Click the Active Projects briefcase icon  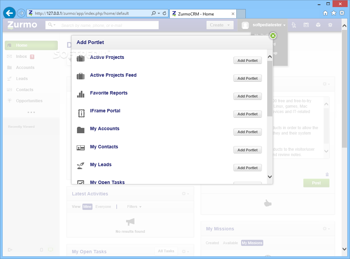81,59
